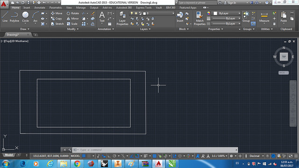Toggle ortho mode in status bar
Screen dimensions: 299x168
109,156
